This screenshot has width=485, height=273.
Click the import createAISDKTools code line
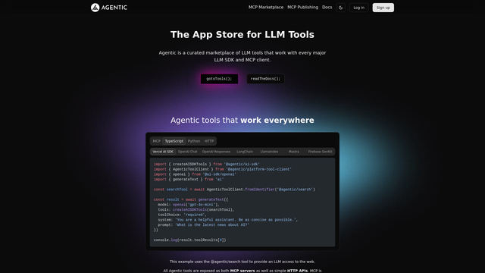pos(207,164)
